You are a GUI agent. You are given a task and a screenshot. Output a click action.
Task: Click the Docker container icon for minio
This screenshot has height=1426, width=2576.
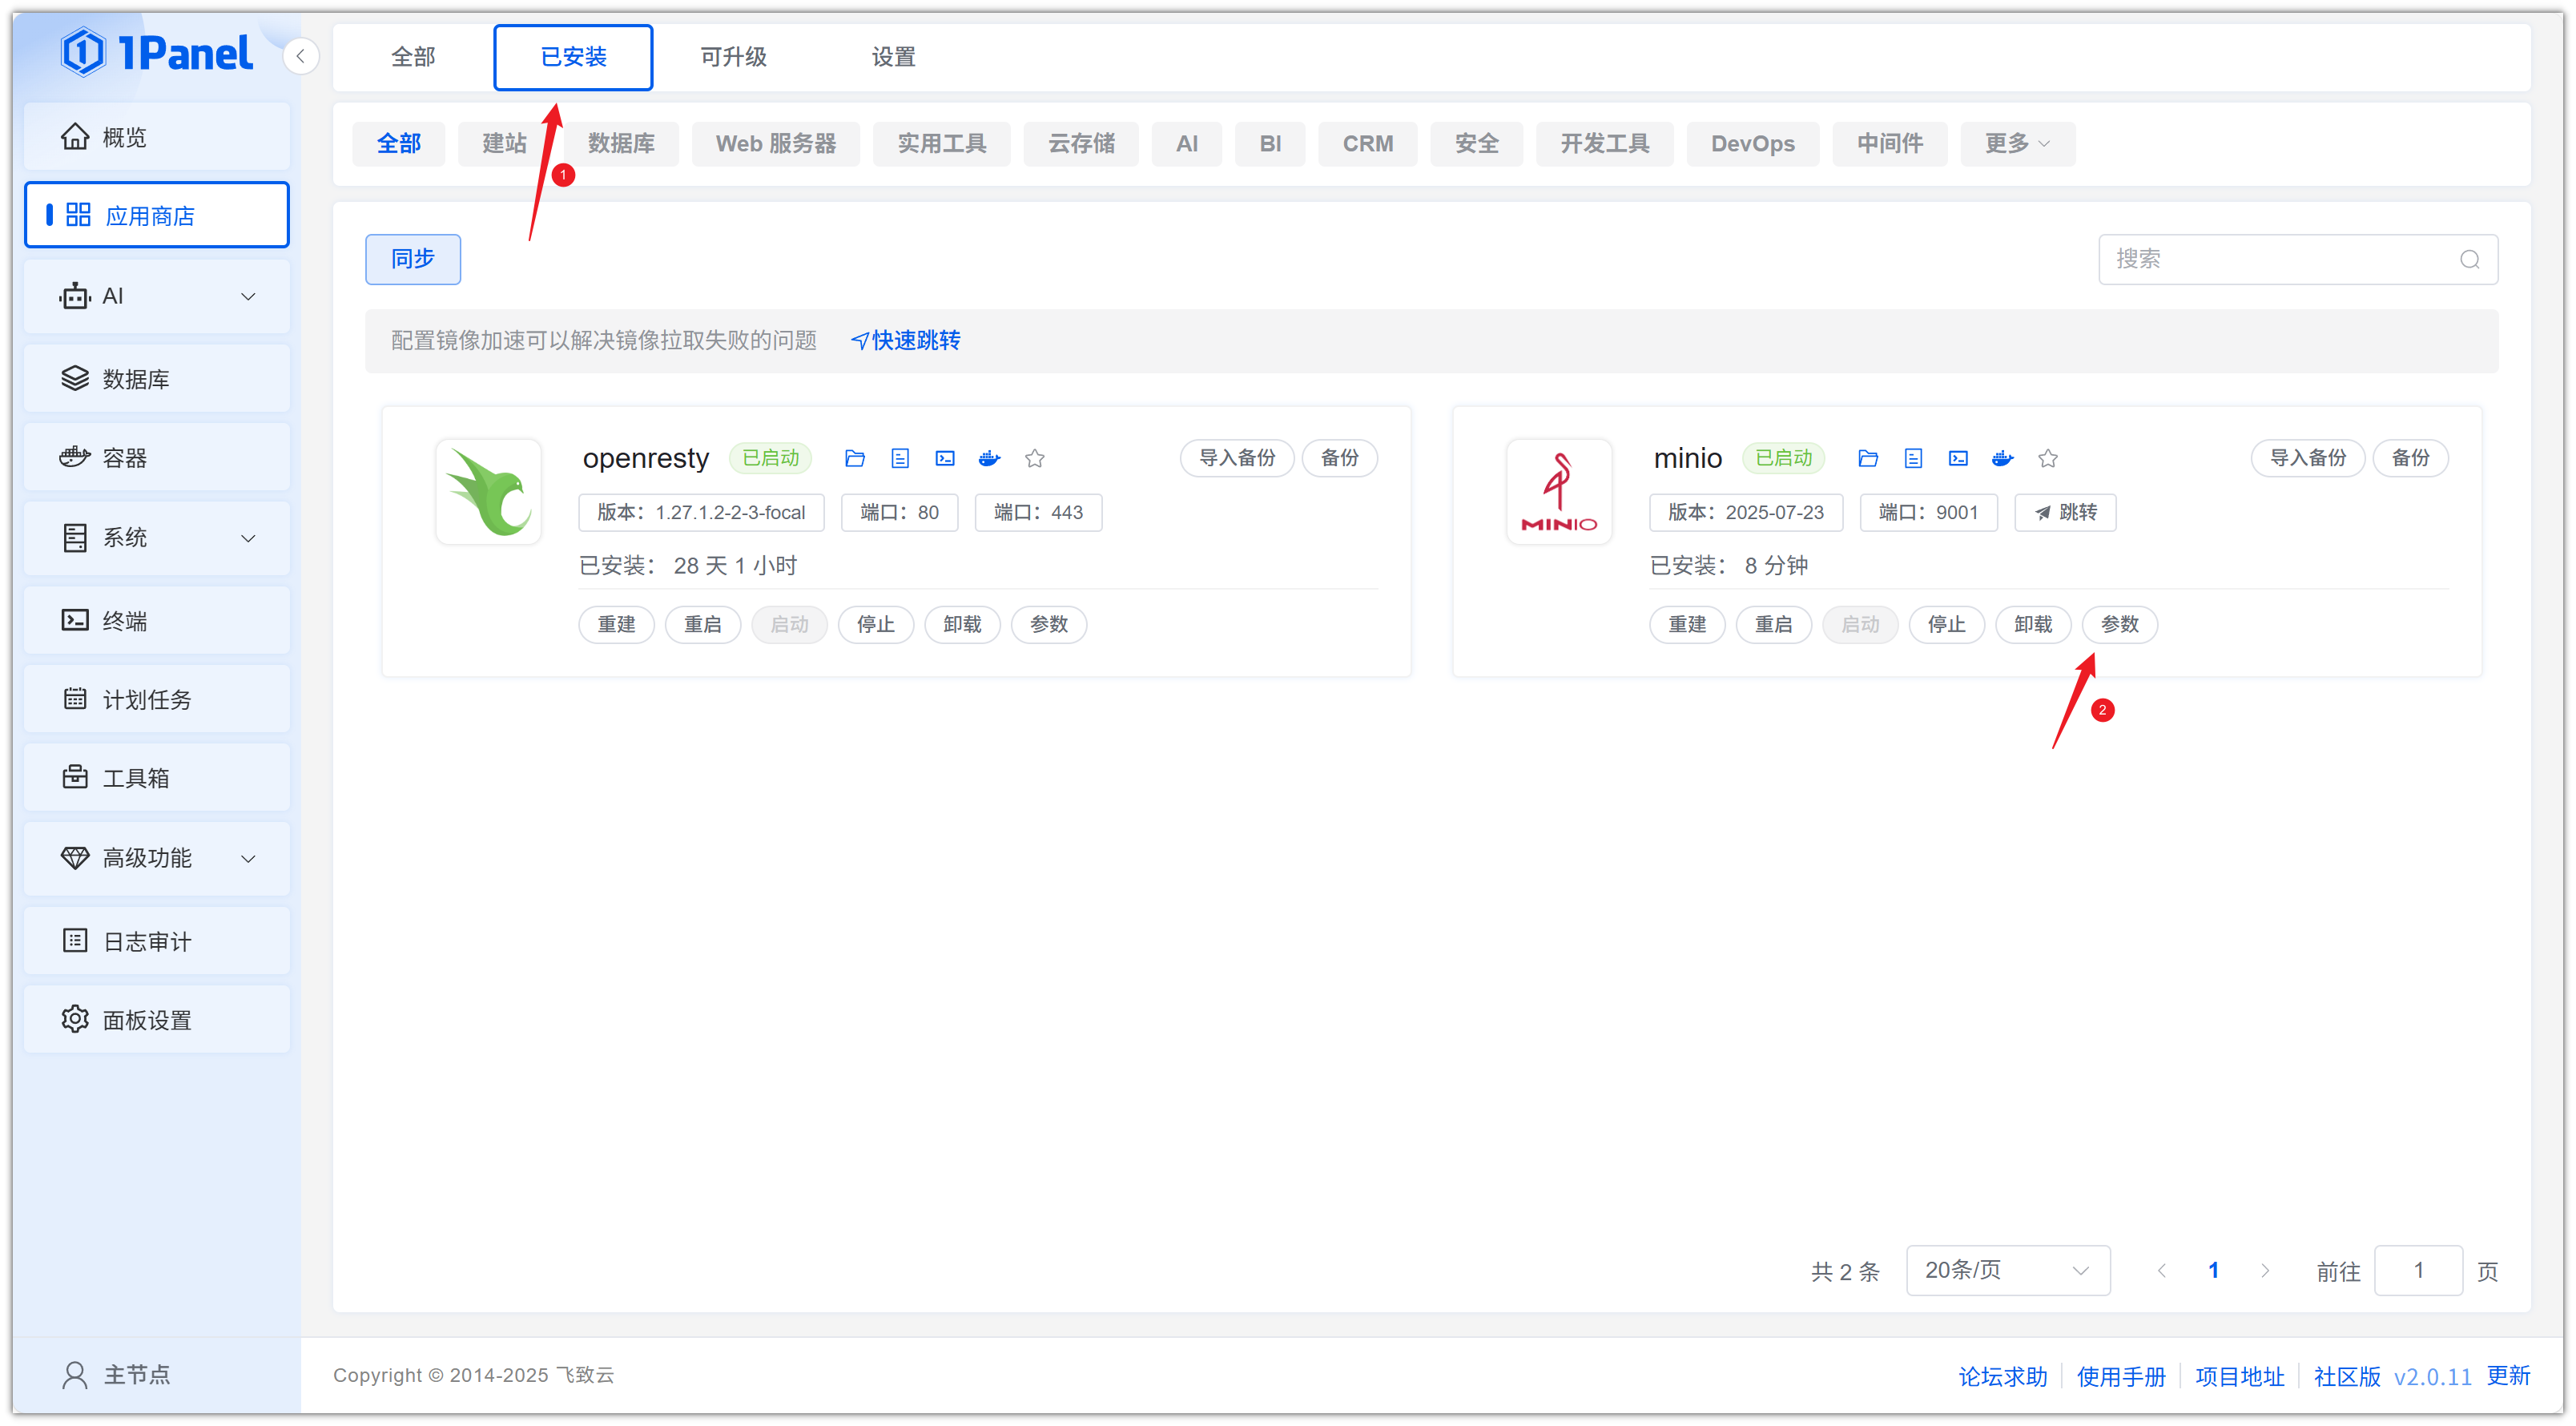[2002, 458]
